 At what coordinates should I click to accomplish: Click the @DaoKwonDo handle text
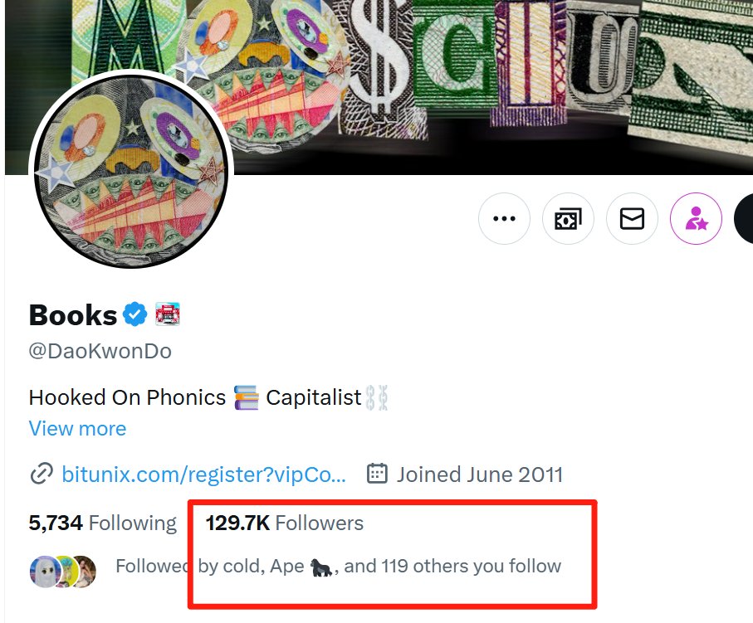pos(100,351)
